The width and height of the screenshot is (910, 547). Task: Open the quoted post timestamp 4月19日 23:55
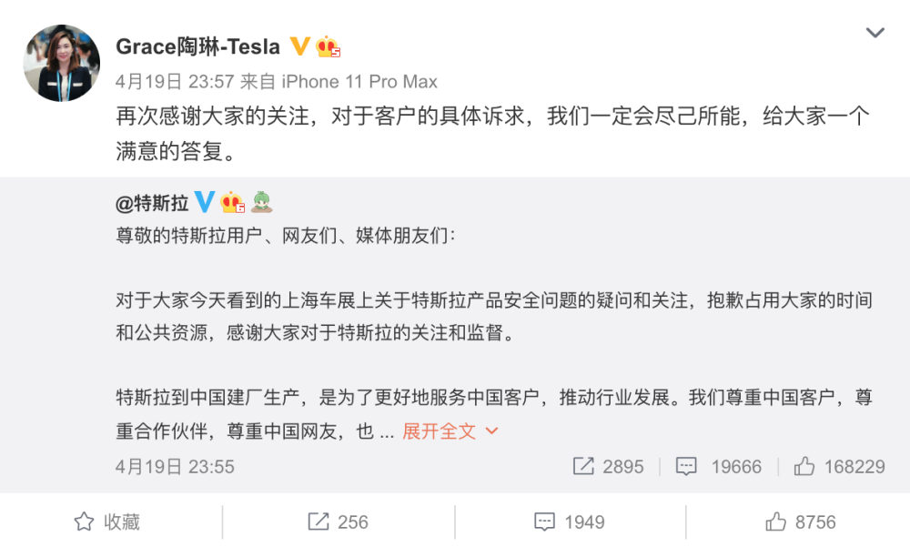pyautogui.click(x=175, y=467)
